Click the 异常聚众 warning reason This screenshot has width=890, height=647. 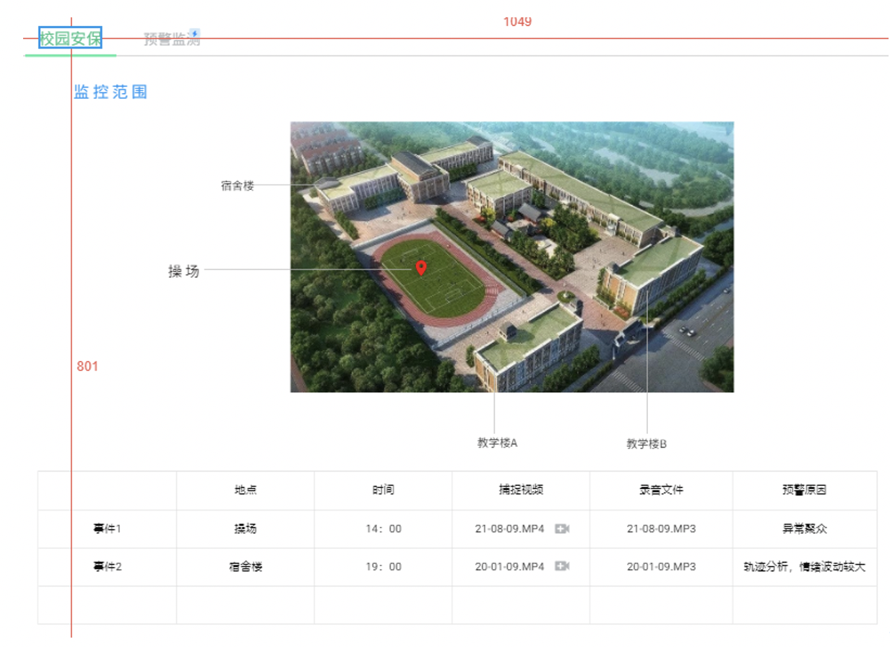pos(805,529)
